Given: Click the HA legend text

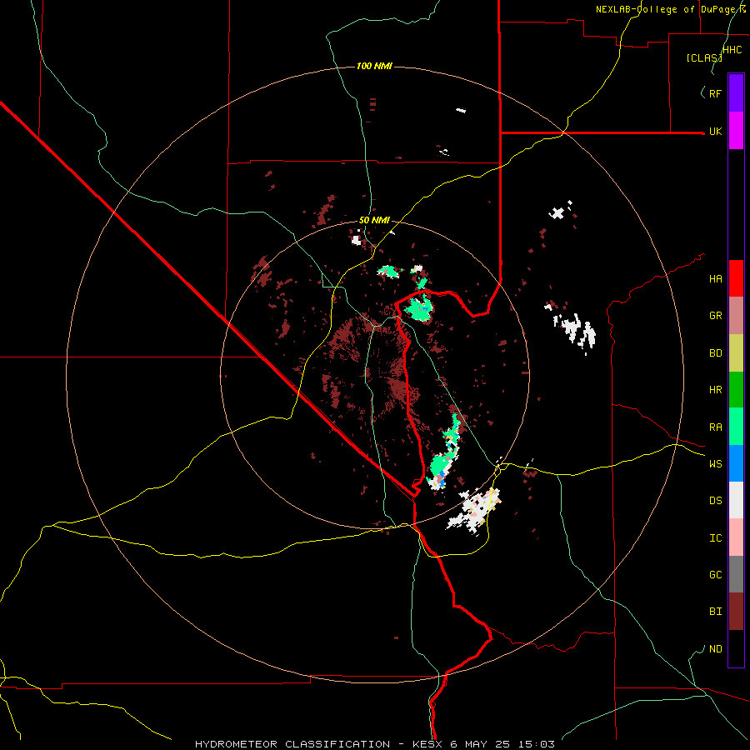Looking at the screenshot, I should (x=715, y=278).
